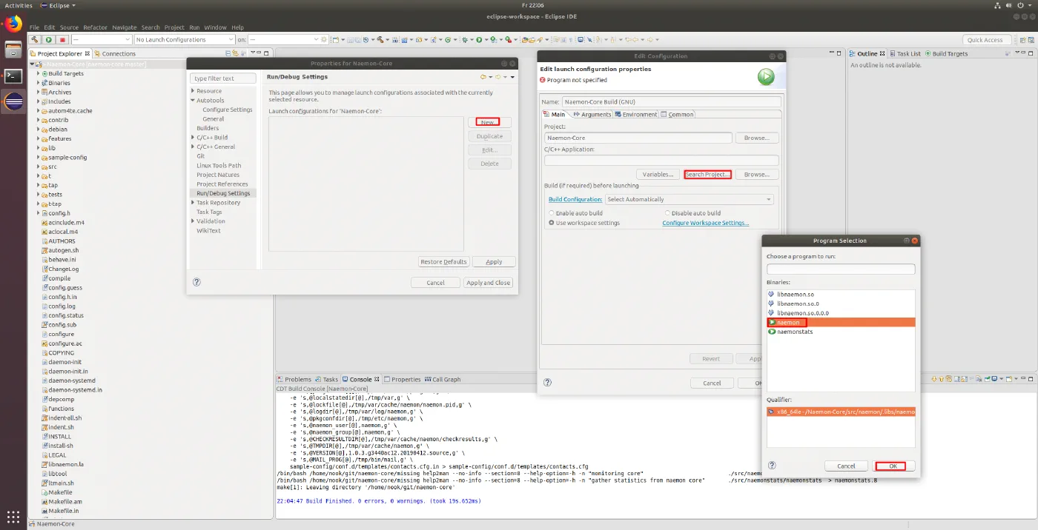Click the Build Configuration link
This screenshot has width=1038, height=530.
tap(575, 199)
